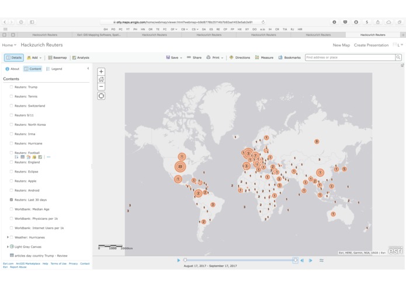Enable Reuters: Hurricane layer
The height and width of the screenshot is (288, 406).
11,143
